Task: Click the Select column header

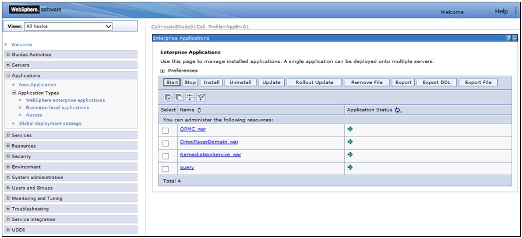Action: (168, 110)
